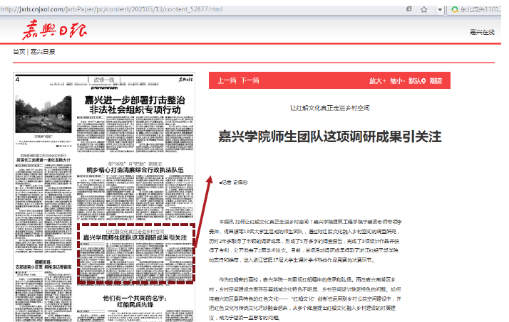Viewport: 509px width, 322px height.
Task: Click the reader mode icon beside star
Action: pos(409,9)
